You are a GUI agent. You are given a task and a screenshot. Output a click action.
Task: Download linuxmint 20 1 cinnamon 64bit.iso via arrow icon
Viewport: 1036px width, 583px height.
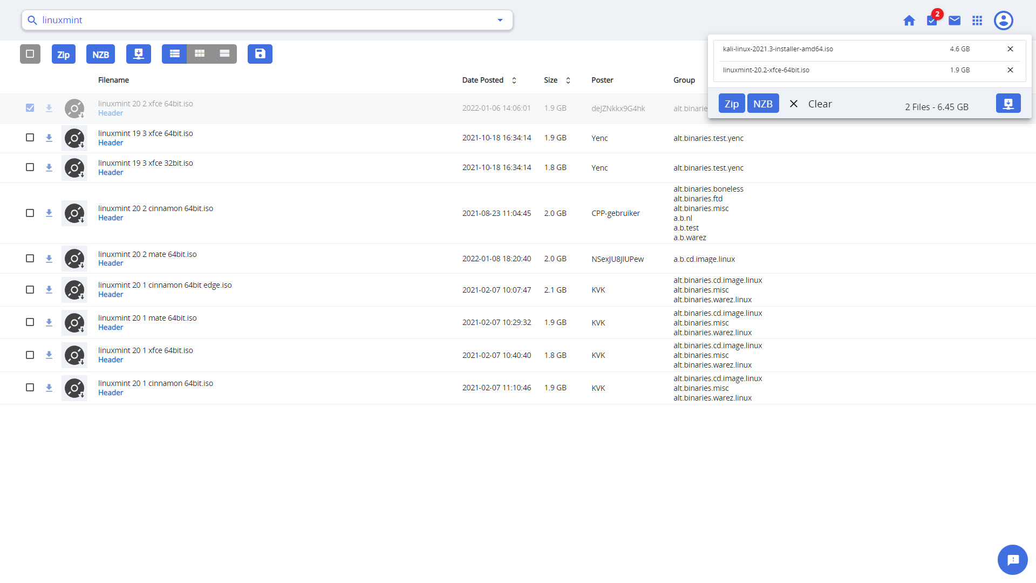point(49,388)
